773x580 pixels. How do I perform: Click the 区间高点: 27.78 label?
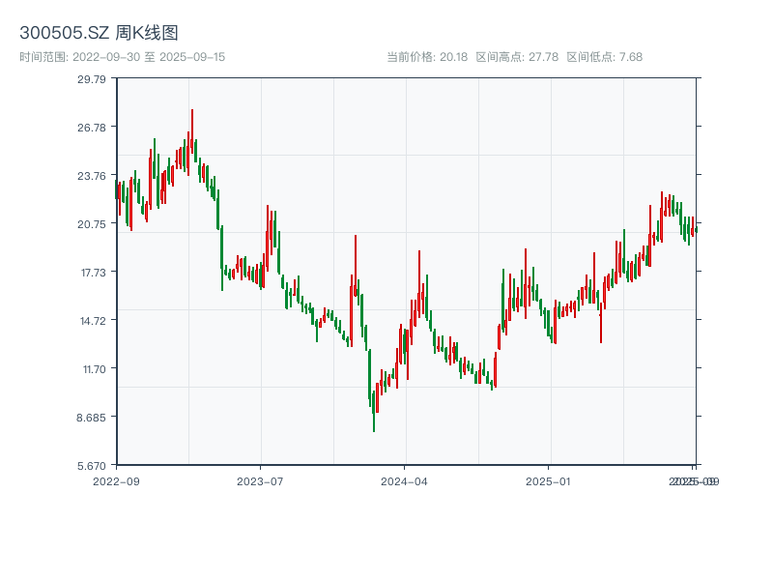tap(517, 57)
